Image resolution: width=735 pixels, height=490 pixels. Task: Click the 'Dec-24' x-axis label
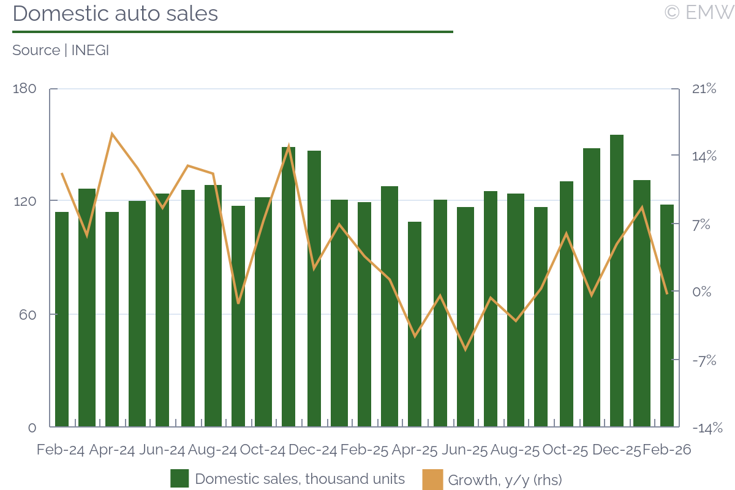click(313, 450)
